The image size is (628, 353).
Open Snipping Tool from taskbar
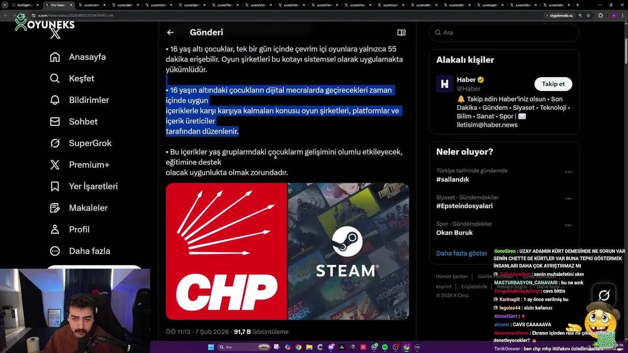277,347
